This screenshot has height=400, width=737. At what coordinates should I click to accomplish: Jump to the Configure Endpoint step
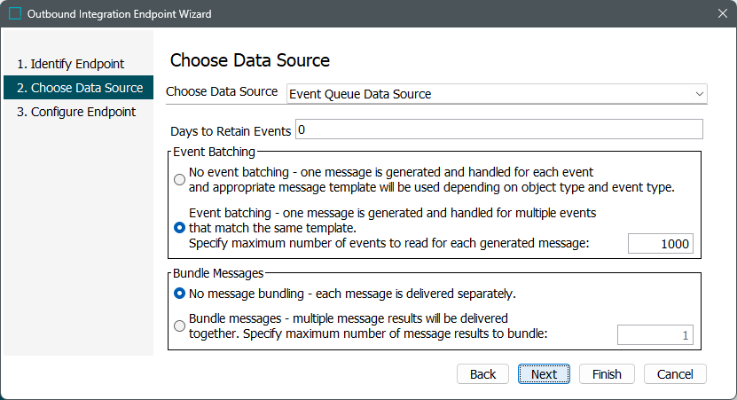click(77, 112)
